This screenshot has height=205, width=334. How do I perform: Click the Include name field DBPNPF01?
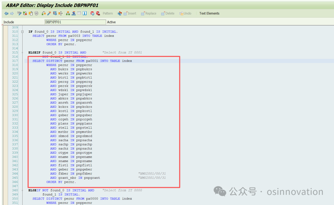tap(75, 22)
